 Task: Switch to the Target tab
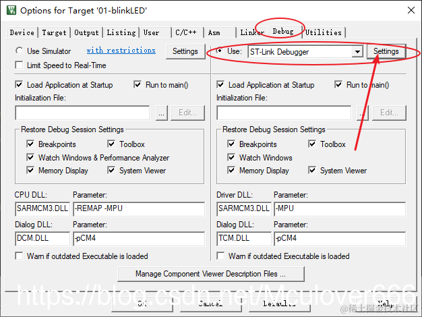click(54, 32)
